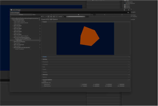
Task: Select the RenderLoop.DrawSRPBatcher row
Action: tap(25, 39)
